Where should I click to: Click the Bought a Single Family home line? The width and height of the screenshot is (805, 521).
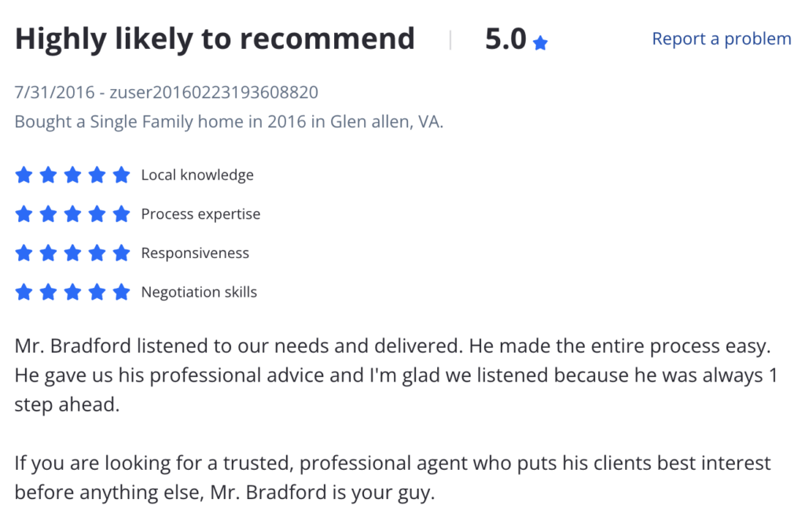click(229, 122)
